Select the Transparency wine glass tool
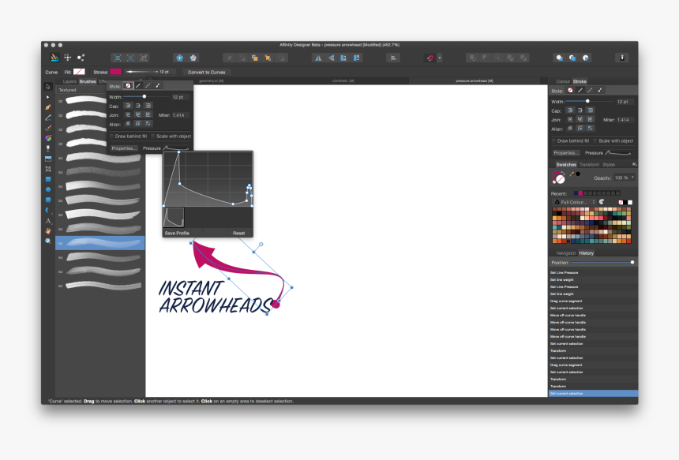 tap(48, 148)
